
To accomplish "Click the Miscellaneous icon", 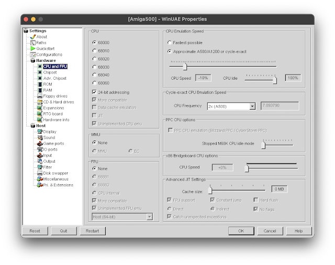I will [40, 179].
